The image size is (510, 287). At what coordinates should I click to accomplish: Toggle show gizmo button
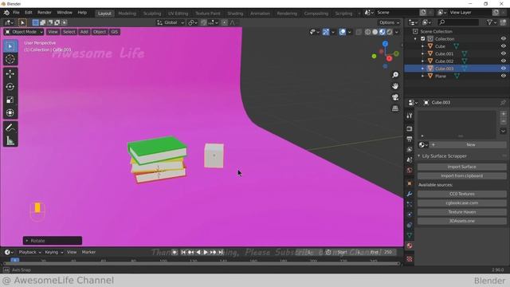click(x=326, y=32)
